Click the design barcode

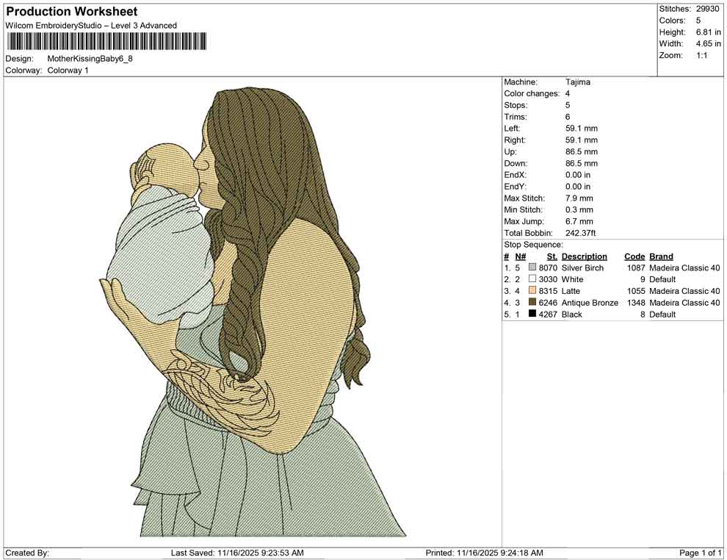105,41
